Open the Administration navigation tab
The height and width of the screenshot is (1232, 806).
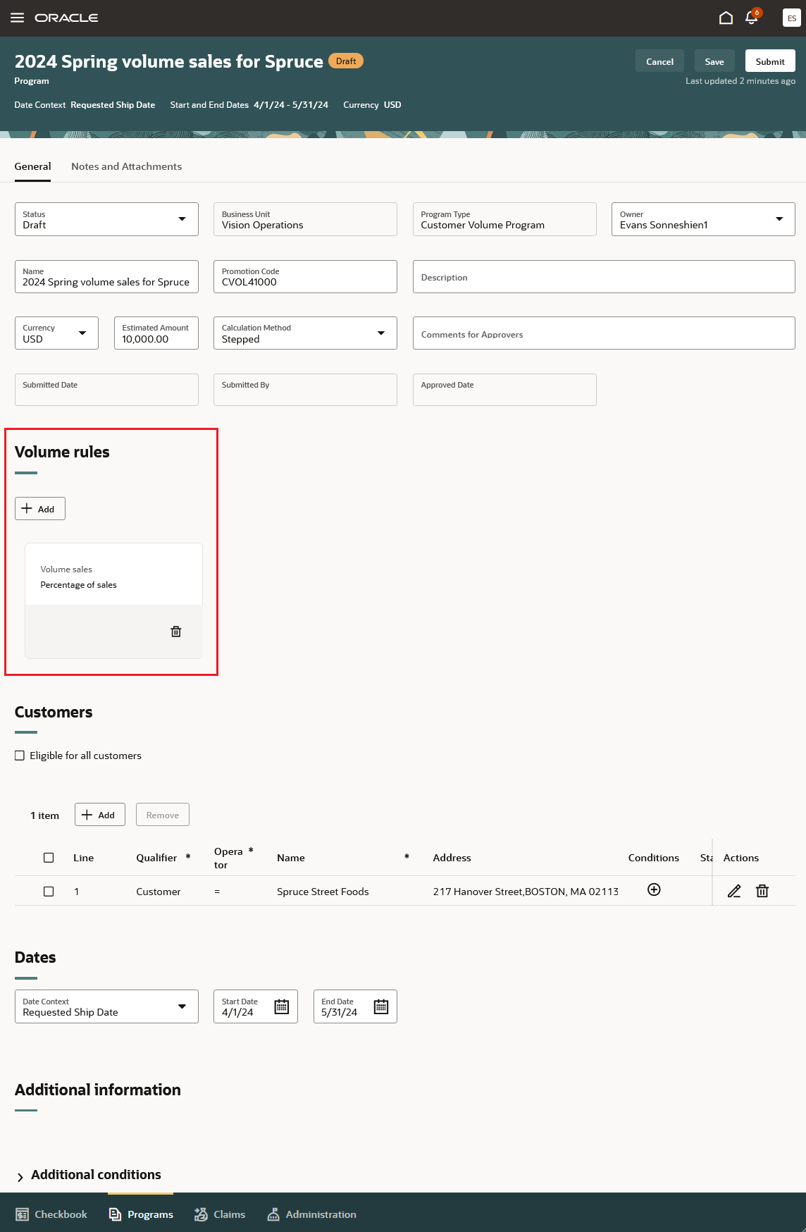coord(311,1214)
